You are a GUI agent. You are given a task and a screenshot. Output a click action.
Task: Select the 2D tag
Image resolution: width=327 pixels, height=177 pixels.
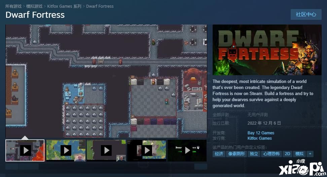pyautogui.click(x=287, y=154)
